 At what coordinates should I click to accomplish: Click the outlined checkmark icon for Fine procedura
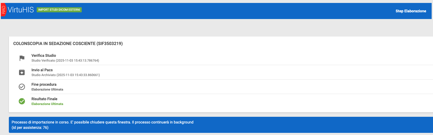22,87
